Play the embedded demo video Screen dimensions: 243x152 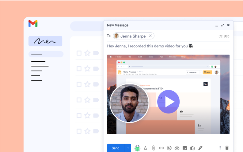pyautogui.click(x=168, y=102)
